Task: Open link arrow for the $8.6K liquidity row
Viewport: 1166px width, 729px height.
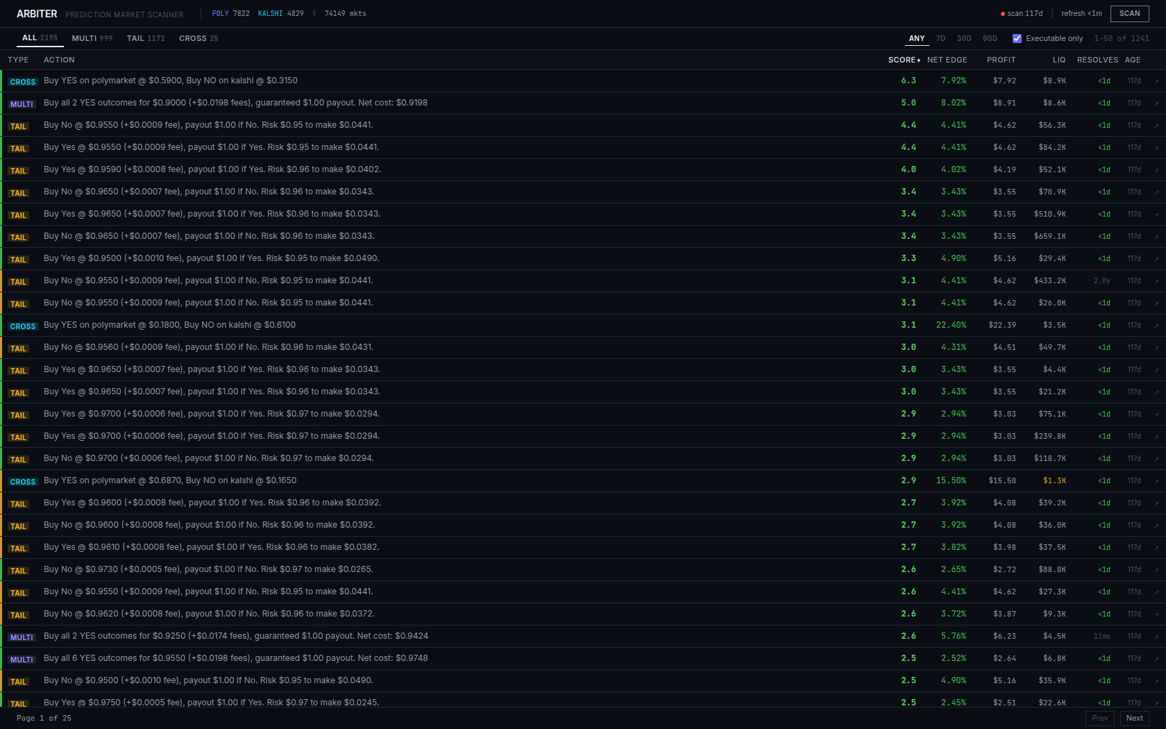Action: [x=1156, y=103]
